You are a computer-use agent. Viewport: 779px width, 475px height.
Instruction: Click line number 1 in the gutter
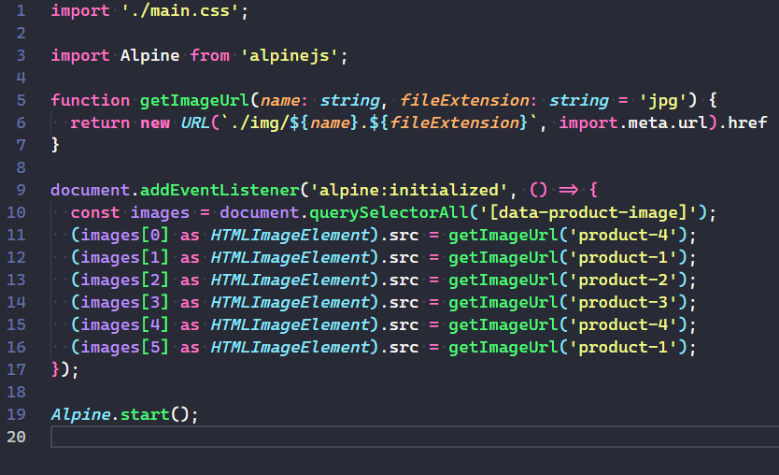point(21,10)
